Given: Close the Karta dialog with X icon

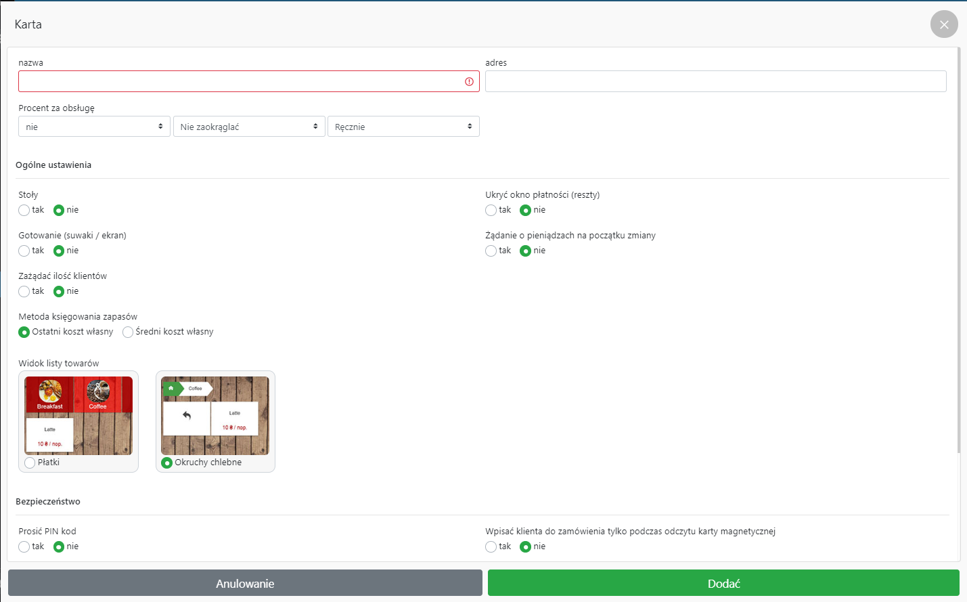Looking at the screenshot, I should (944, 24).
